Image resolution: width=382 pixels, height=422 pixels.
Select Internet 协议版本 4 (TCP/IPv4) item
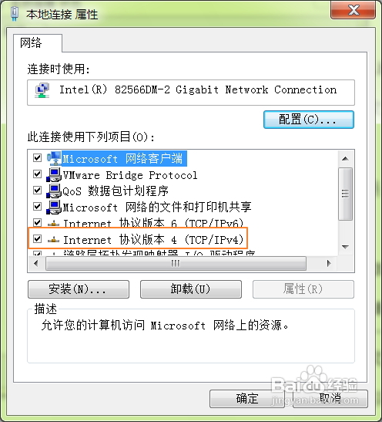(x=153, y=239)
